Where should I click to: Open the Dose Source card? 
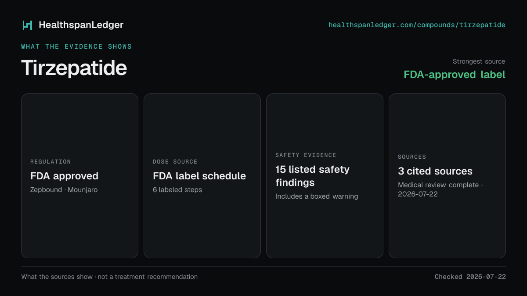coord(202,176)
